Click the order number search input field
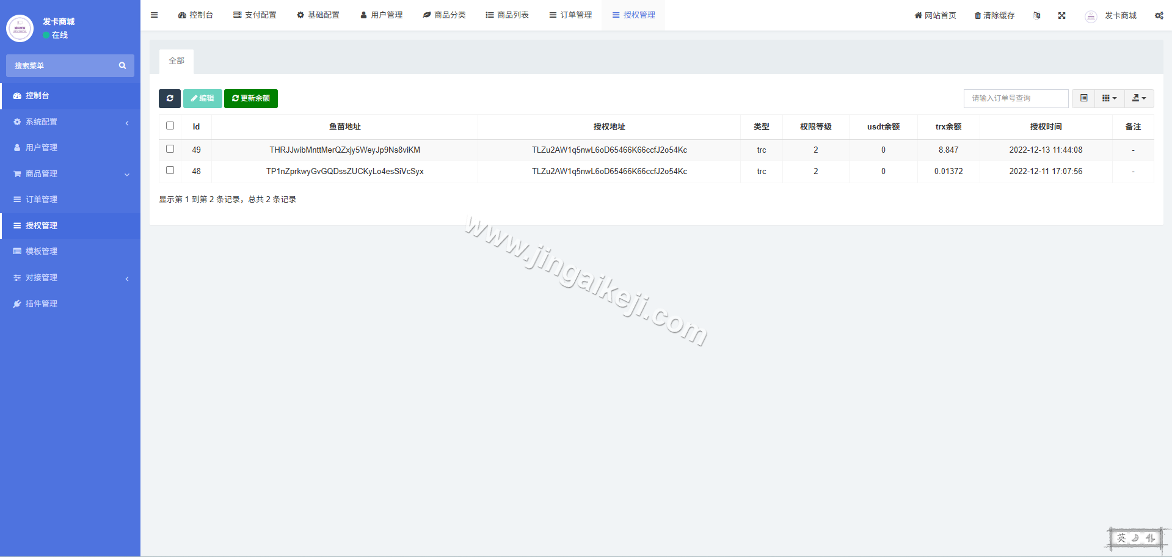The width and height of the screenshot is (1172, 557). pyautogui.click(x=1016, y=98)
